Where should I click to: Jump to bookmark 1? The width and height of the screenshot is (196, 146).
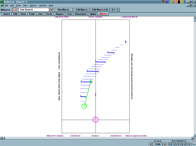point(173,144)
